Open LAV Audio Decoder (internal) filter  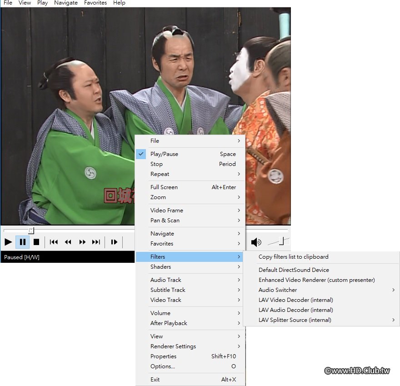[321, 310]
